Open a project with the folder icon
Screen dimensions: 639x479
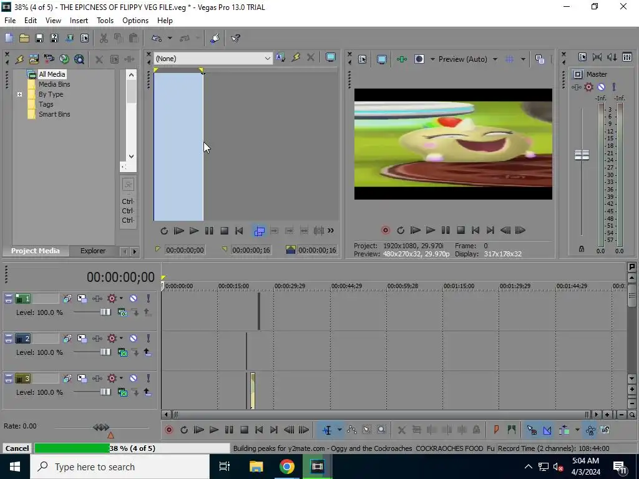pos(24,38)
